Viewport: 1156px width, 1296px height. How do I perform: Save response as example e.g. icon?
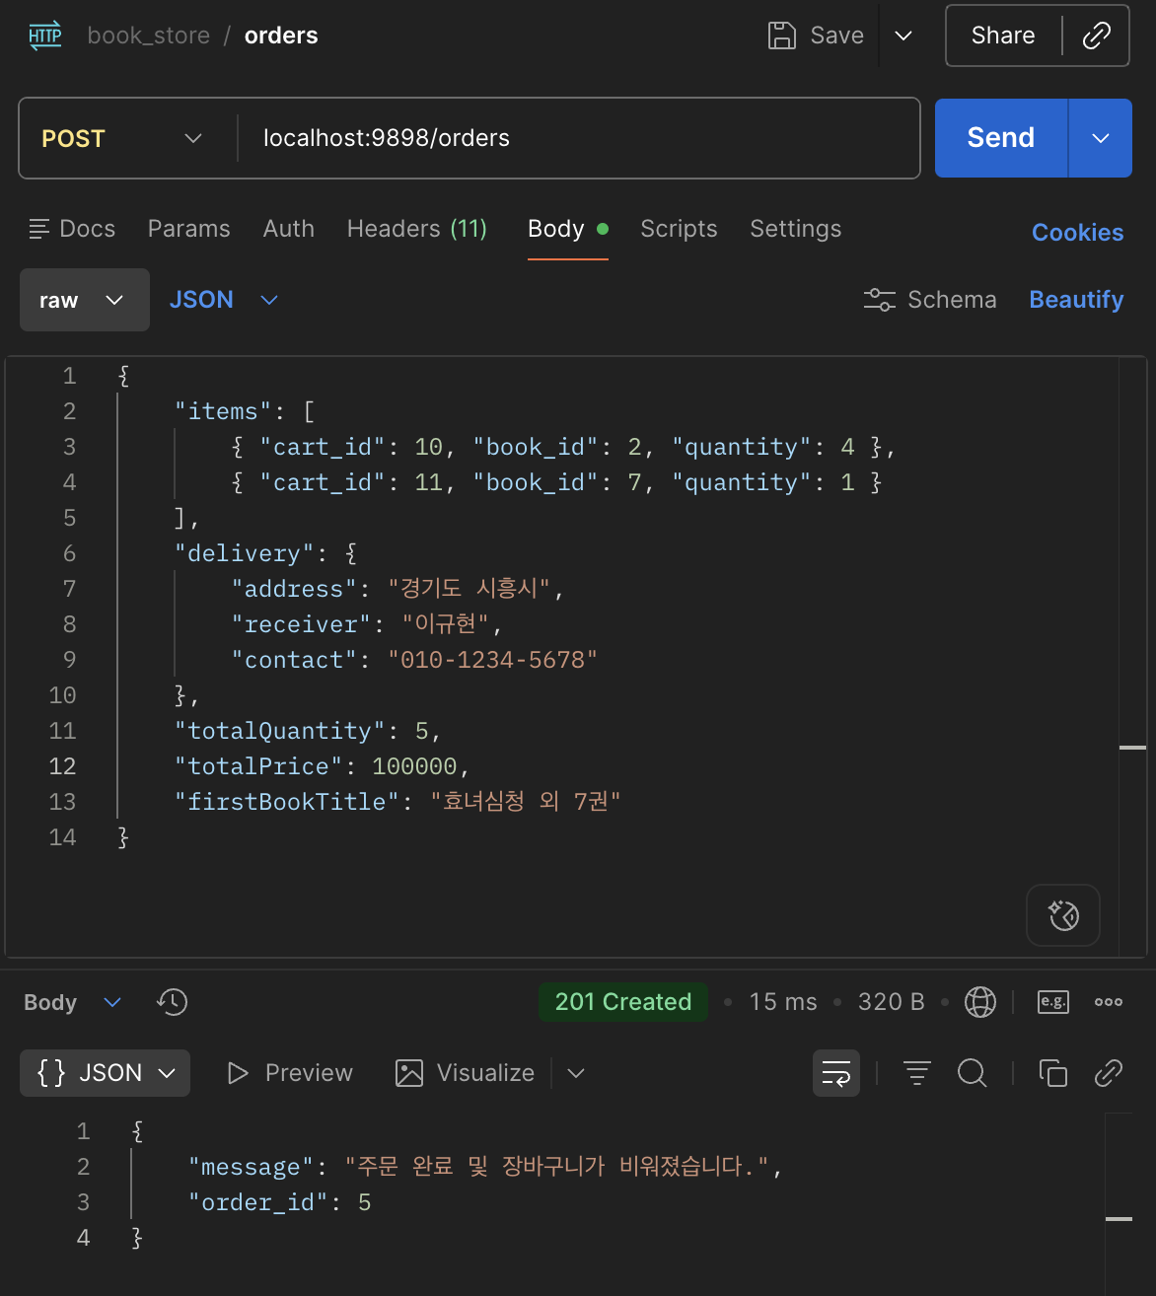pyautogui.click(x=1053, y=1002)
